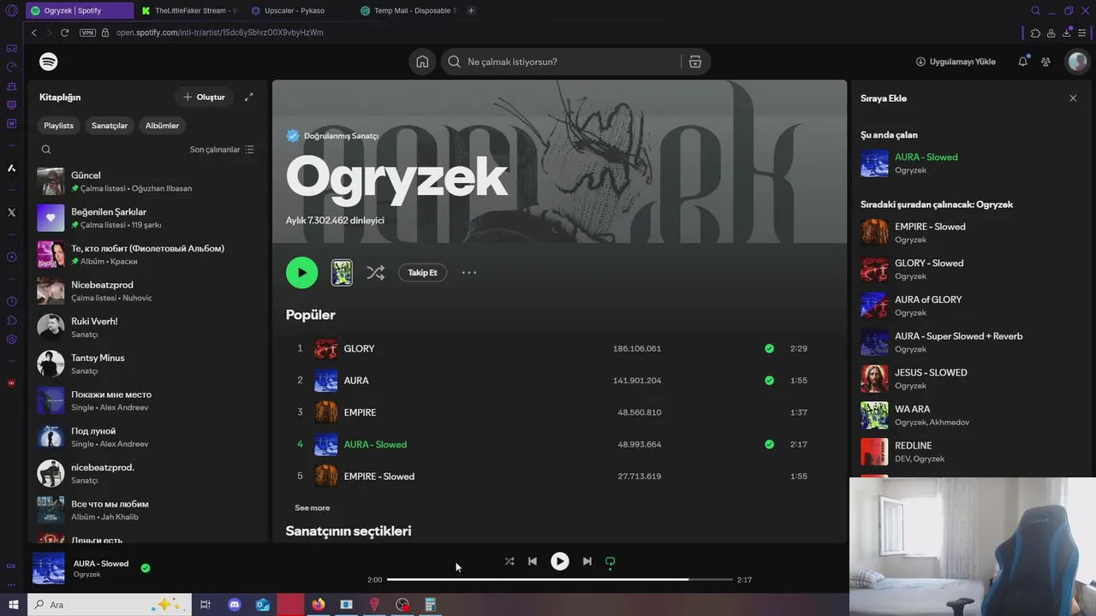The width and height of the screenshot is (1096, 616).
Task: Click the browser address bar URL
Action: coord(220,33)
